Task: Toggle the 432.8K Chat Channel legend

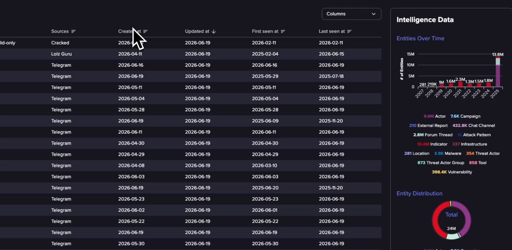Action: pyautogui.click(x=474, y=125)
